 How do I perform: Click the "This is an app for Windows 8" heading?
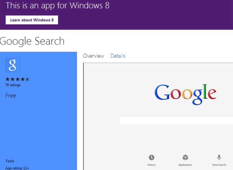point(58,5)
